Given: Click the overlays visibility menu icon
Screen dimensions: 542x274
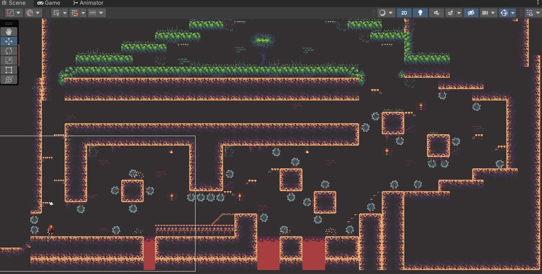Looking at the screenshot, I should pos(529,13).
